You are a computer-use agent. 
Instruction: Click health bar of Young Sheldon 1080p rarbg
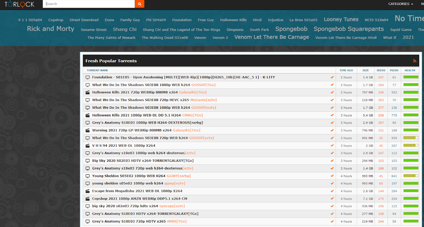(x=411, y=176)
